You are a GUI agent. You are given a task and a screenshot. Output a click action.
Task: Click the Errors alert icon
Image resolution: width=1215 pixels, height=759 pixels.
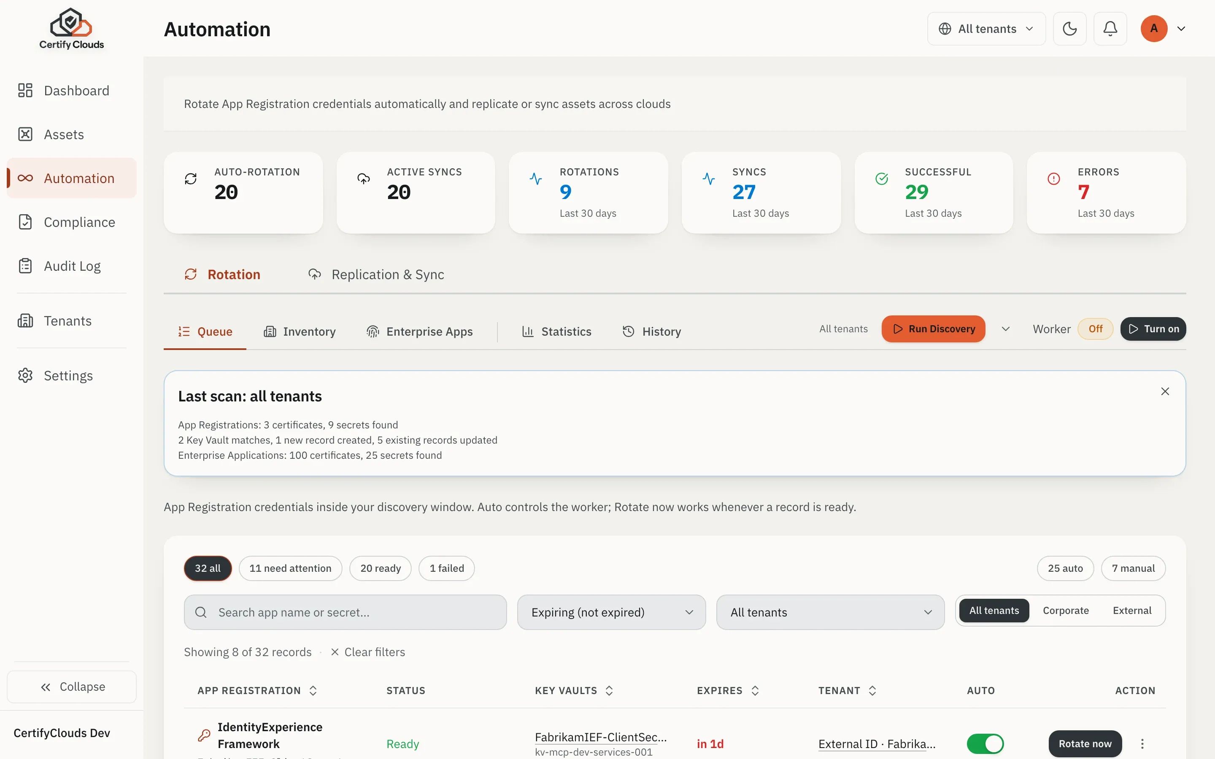click(1054, 179)
